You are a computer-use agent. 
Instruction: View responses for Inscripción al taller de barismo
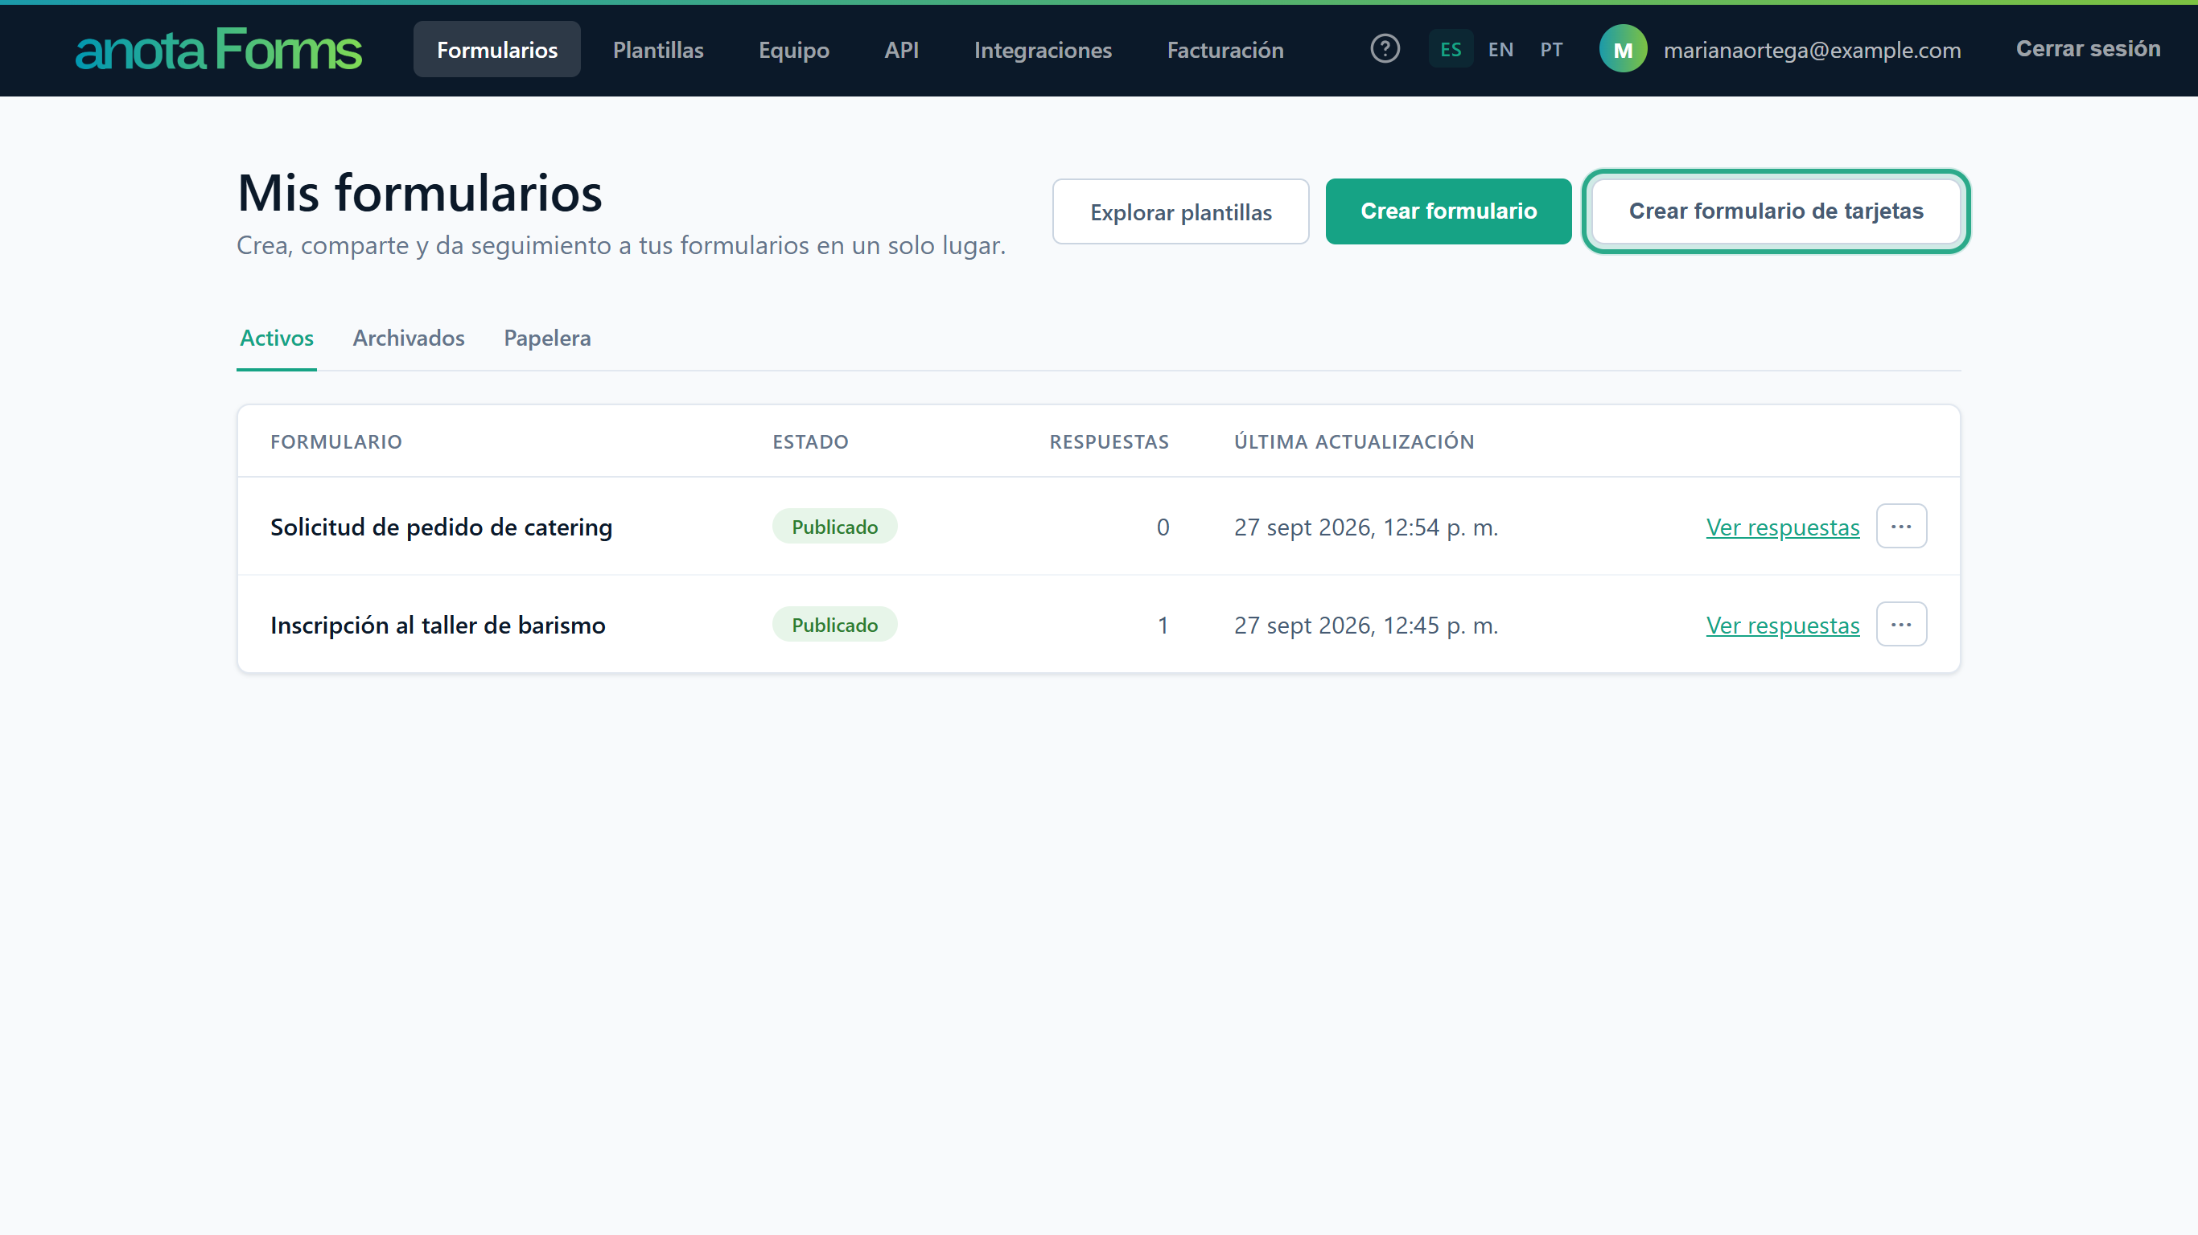tap(1783, 626)
